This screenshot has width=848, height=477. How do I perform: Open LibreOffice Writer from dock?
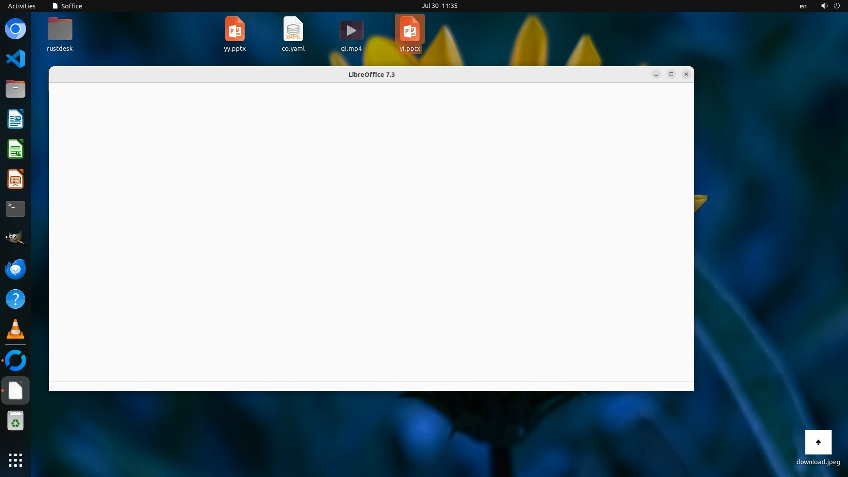pos(15,119)
